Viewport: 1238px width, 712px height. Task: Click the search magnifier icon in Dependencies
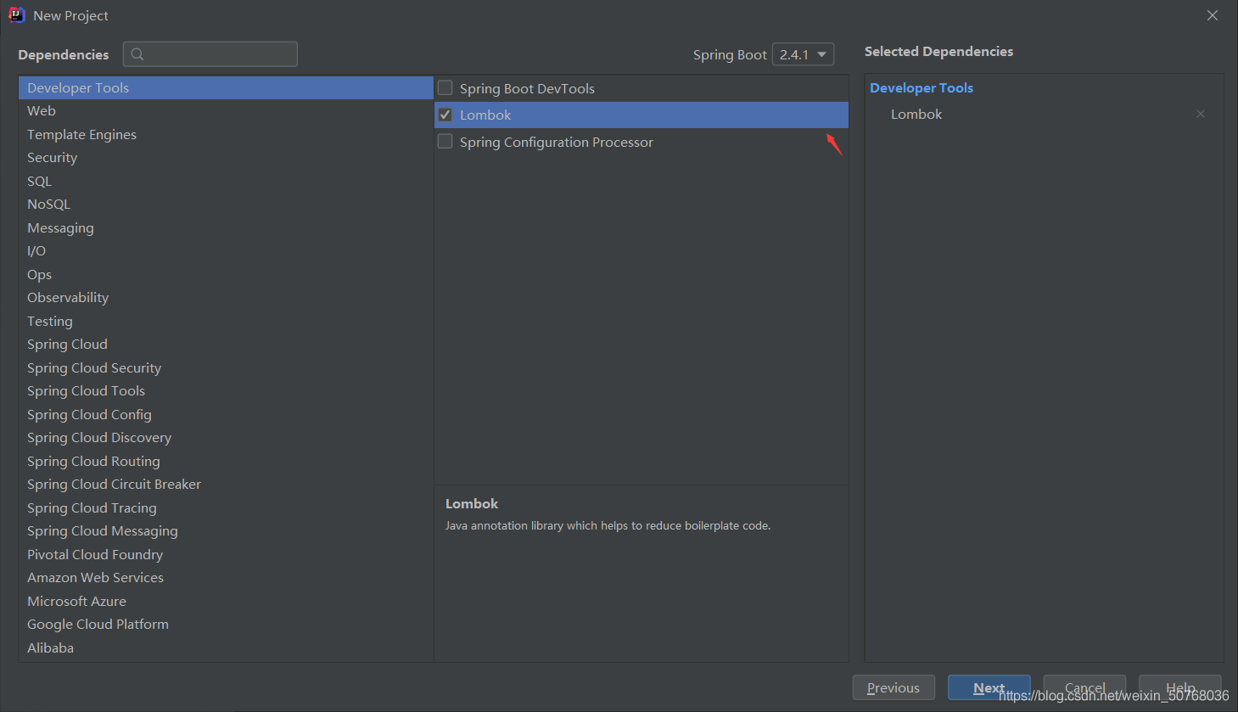137,54
